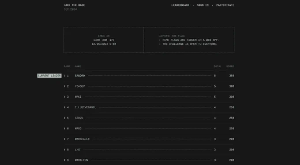The width and height of the screenshot is (300, 165).
Task: Click rank # 6 in leaderboard
Action: pos(66,128)
